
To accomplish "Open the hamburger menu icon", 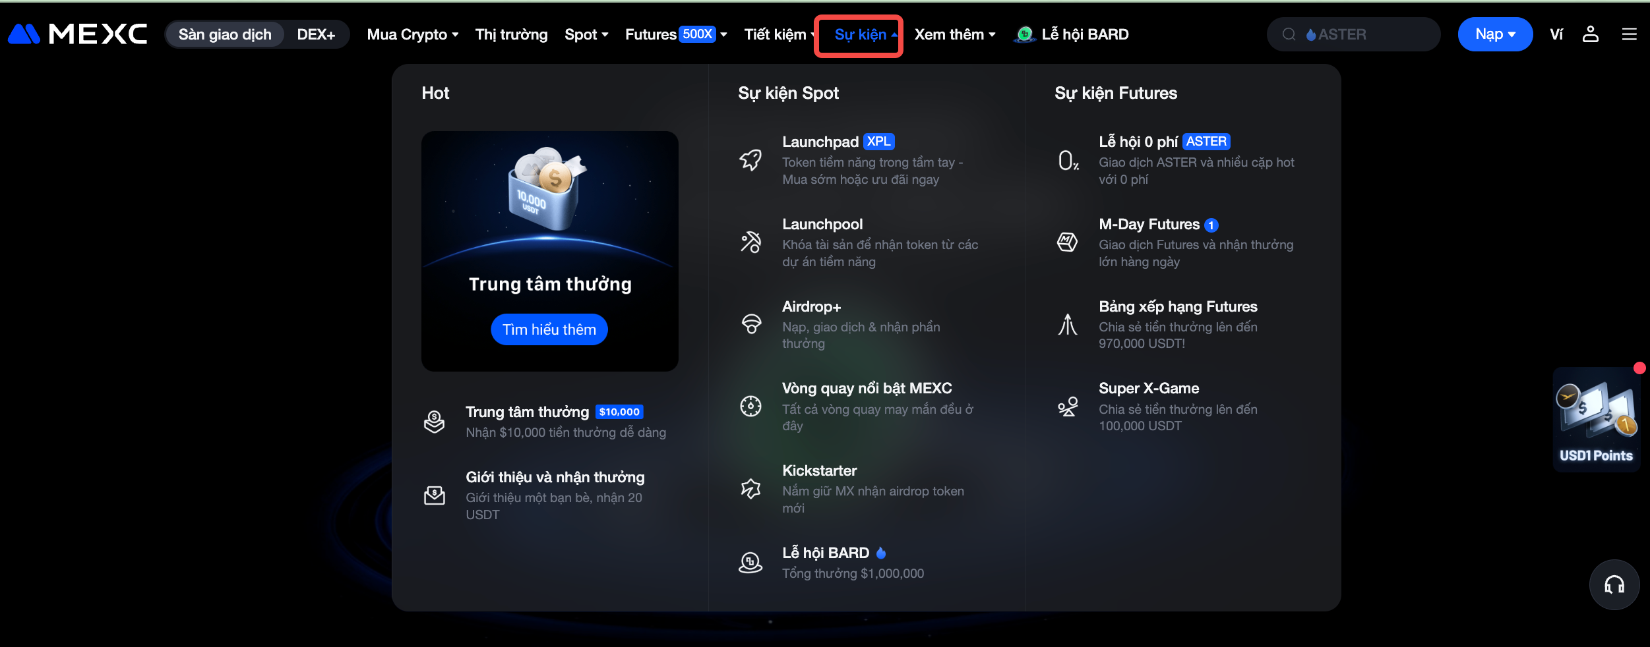I will tap(1629, 34).
